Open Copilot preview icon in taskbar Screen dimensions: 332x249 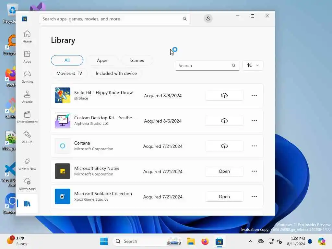(x=322, y=241)
